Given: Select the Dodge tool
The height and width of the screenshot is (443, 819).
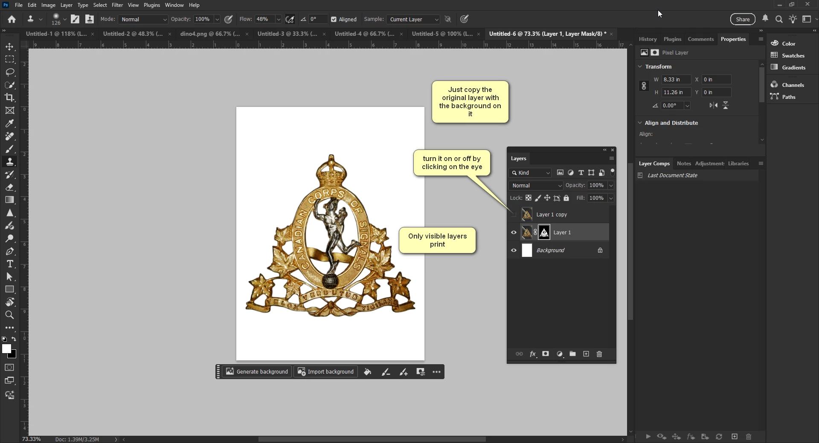Looking at the screenshot, I should pos(9,238).
